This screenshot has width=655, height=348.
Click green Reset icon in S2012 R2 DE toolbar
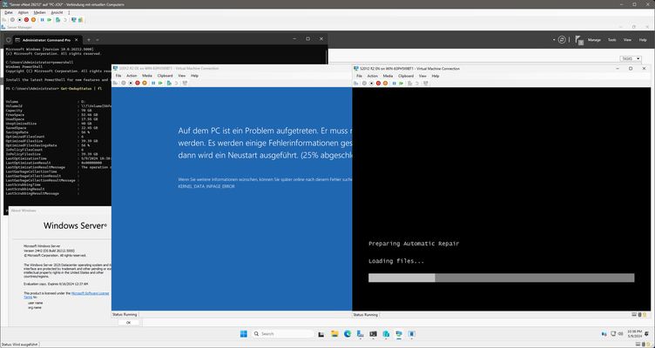[x=160, y=83]
